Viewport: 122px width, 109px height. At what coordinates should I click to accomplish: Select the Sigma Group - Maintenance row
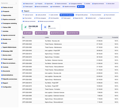coord(70,80)
